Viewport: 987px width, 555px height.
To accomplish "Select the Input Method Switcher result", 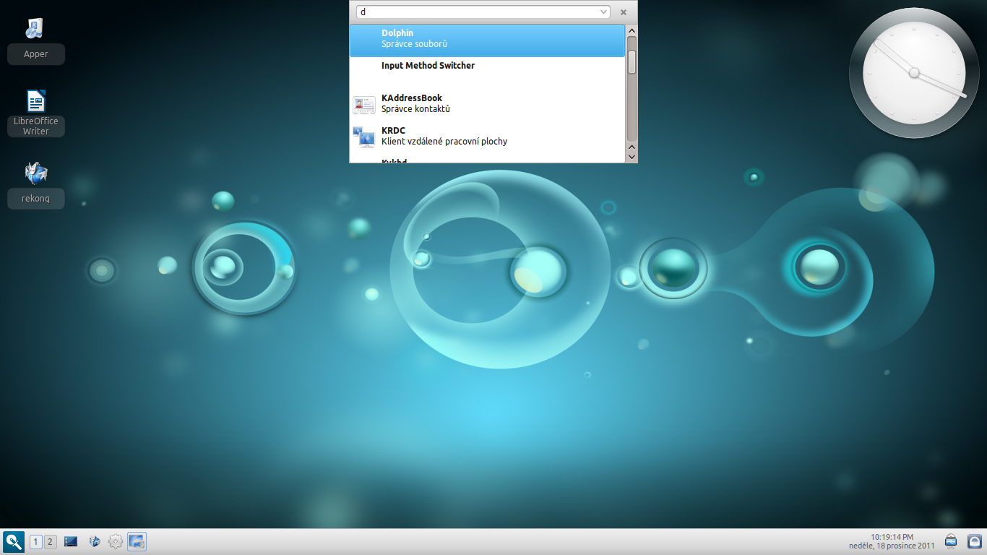I will click(487, 73).
